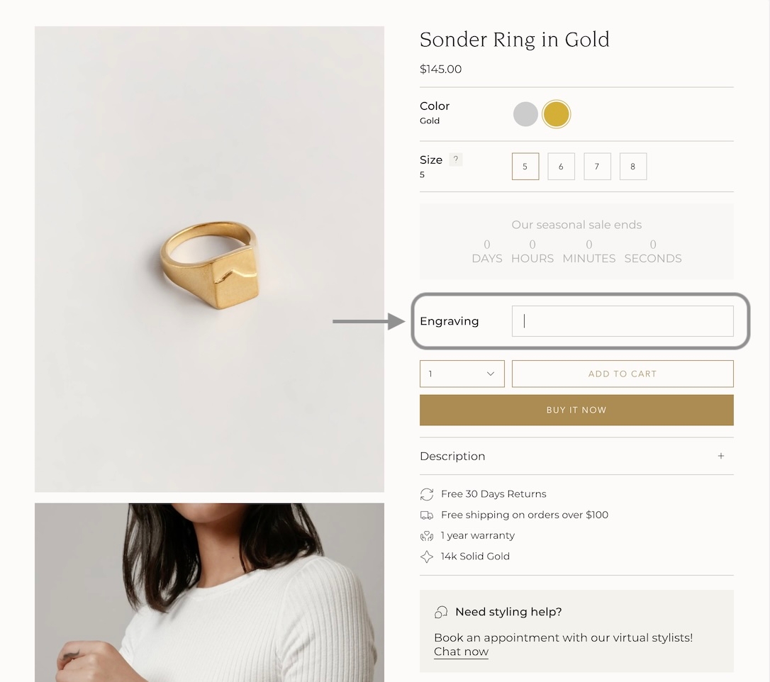Focus the Engraving text field
Image resolution: width=770 pixels, height=682 pixels.
click(x=622, y=321)
